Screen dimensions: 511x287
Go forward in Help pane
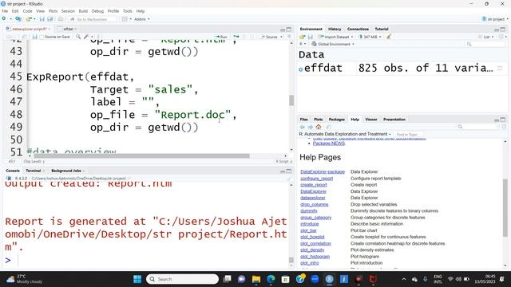click(x=311, y=127)
